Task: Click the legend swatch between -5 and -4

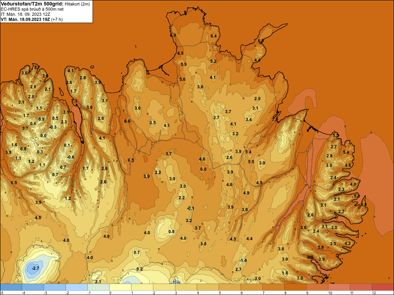Action: [11, 287]
